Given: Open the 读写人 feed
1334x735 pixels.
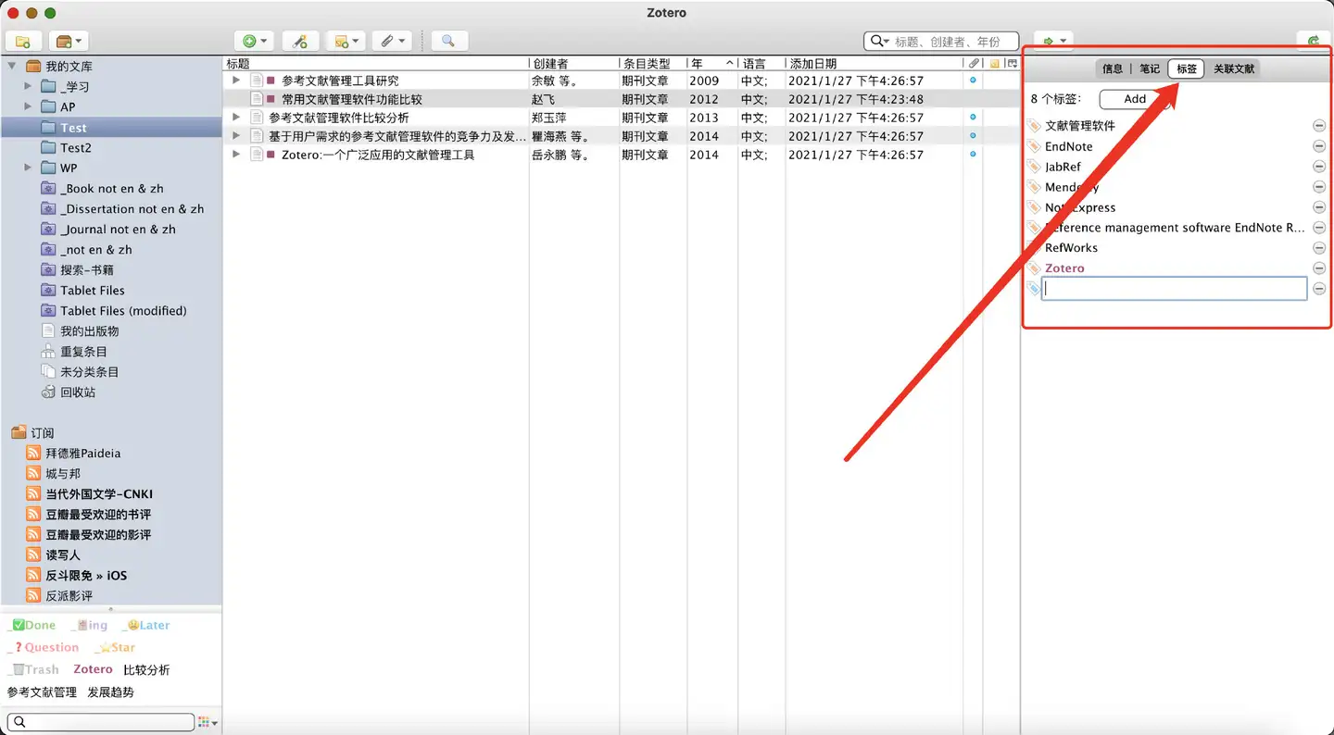Looking at the screenshot, I should pyautogui.click(x=63, y=555).
